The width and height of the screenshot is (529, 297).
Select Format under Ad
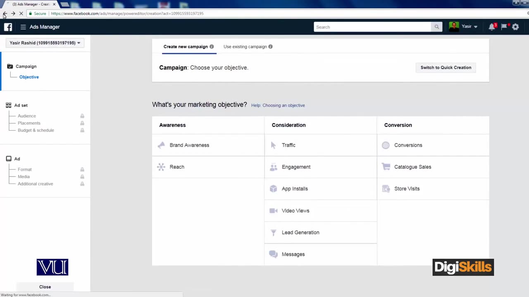pos(24,170)
